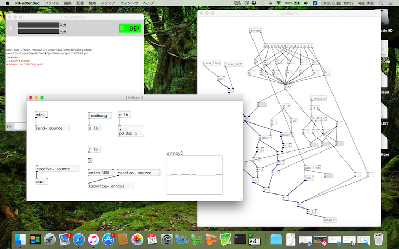Launch Microsoft Word from the dock
399x249 pixels.
coord(181,239)
